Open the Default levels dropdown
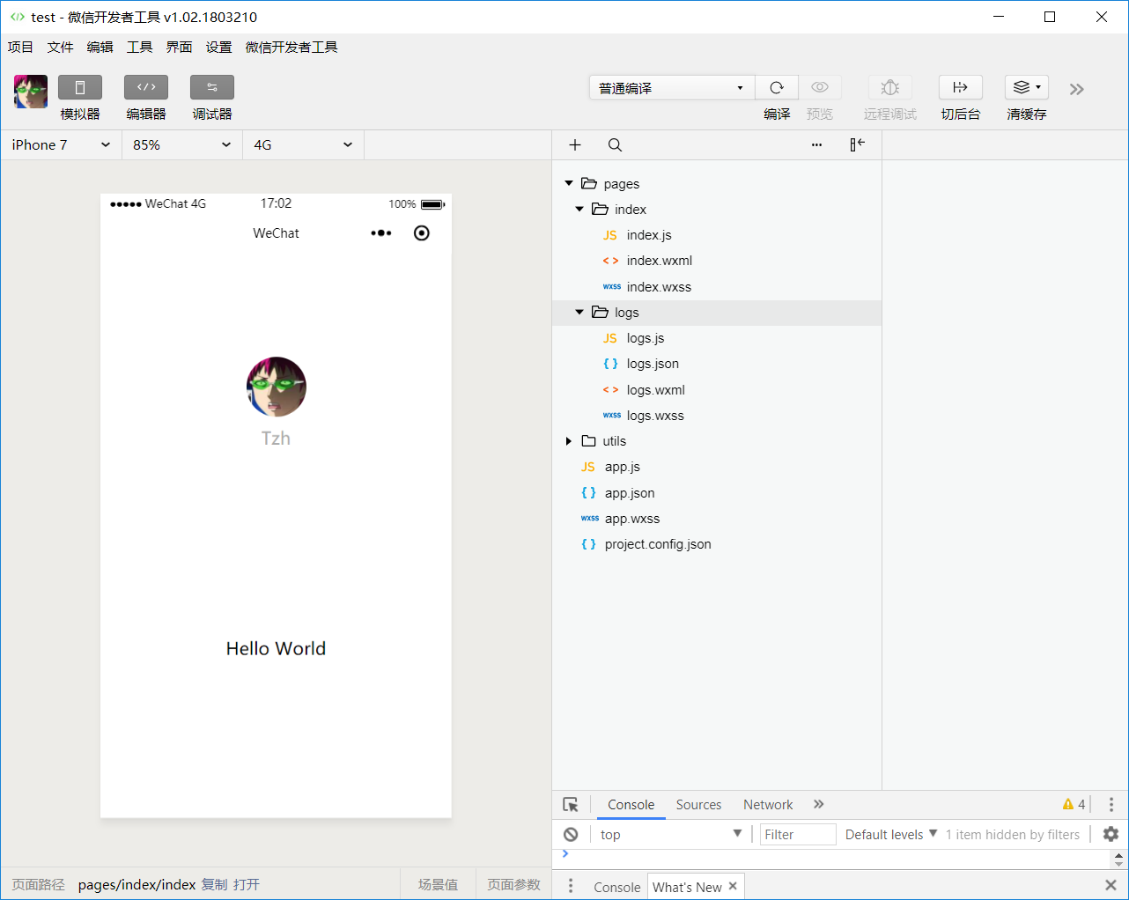The height and width of the screenshot is (900, 1129). [891, 834]
